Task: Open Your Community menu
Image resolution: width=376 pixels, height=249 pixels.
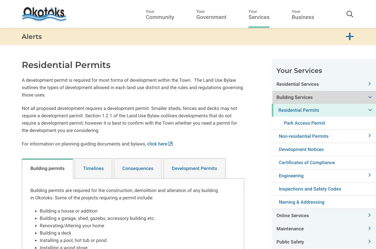Action: (x=160, y=14)
